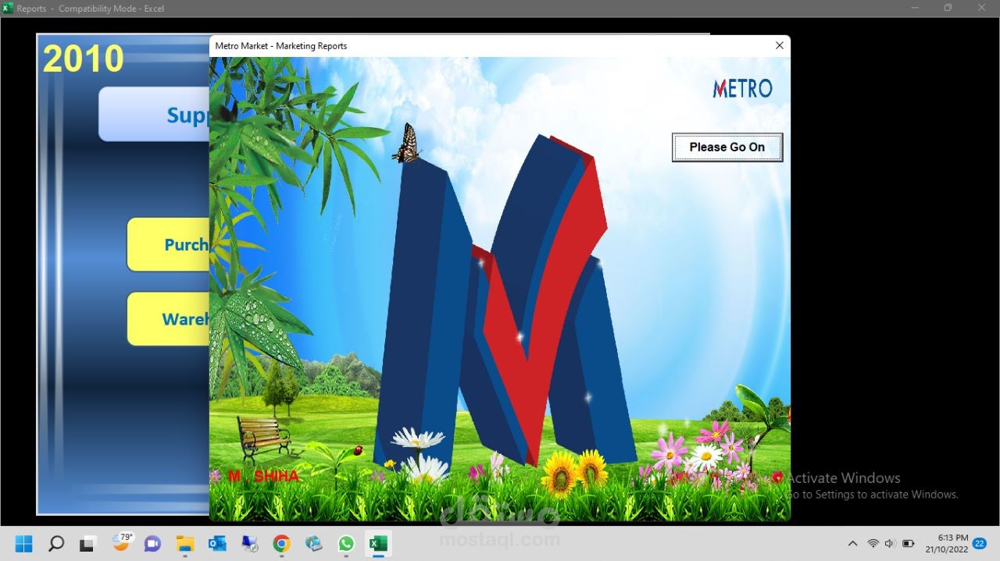Click the Wareh button in background sheet
1000x561 pixels.
(x=168, y=319)
